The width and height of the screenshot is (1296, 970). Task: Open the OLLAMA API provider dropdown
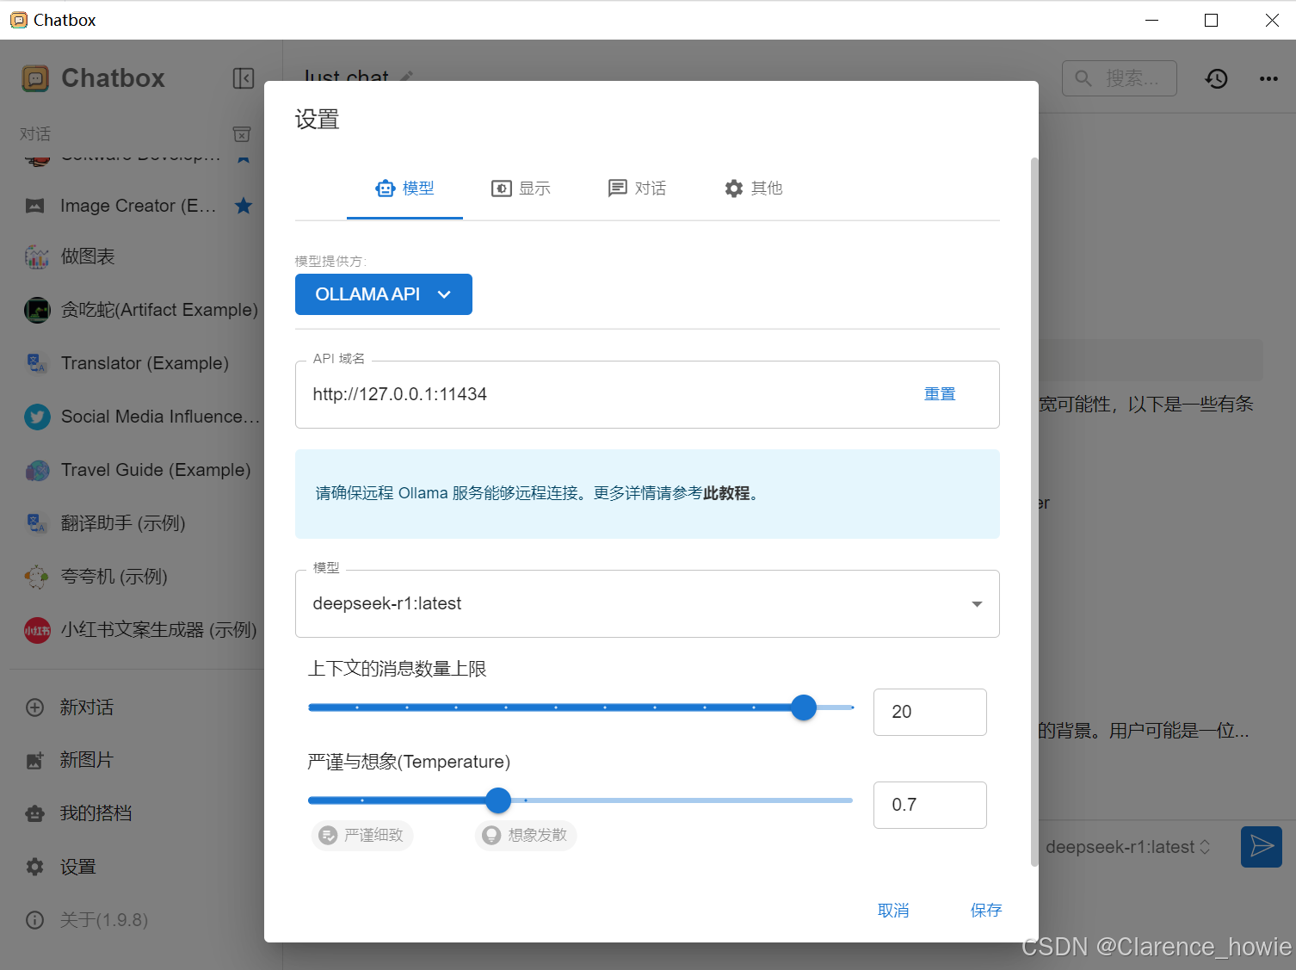tap(384, 294)
